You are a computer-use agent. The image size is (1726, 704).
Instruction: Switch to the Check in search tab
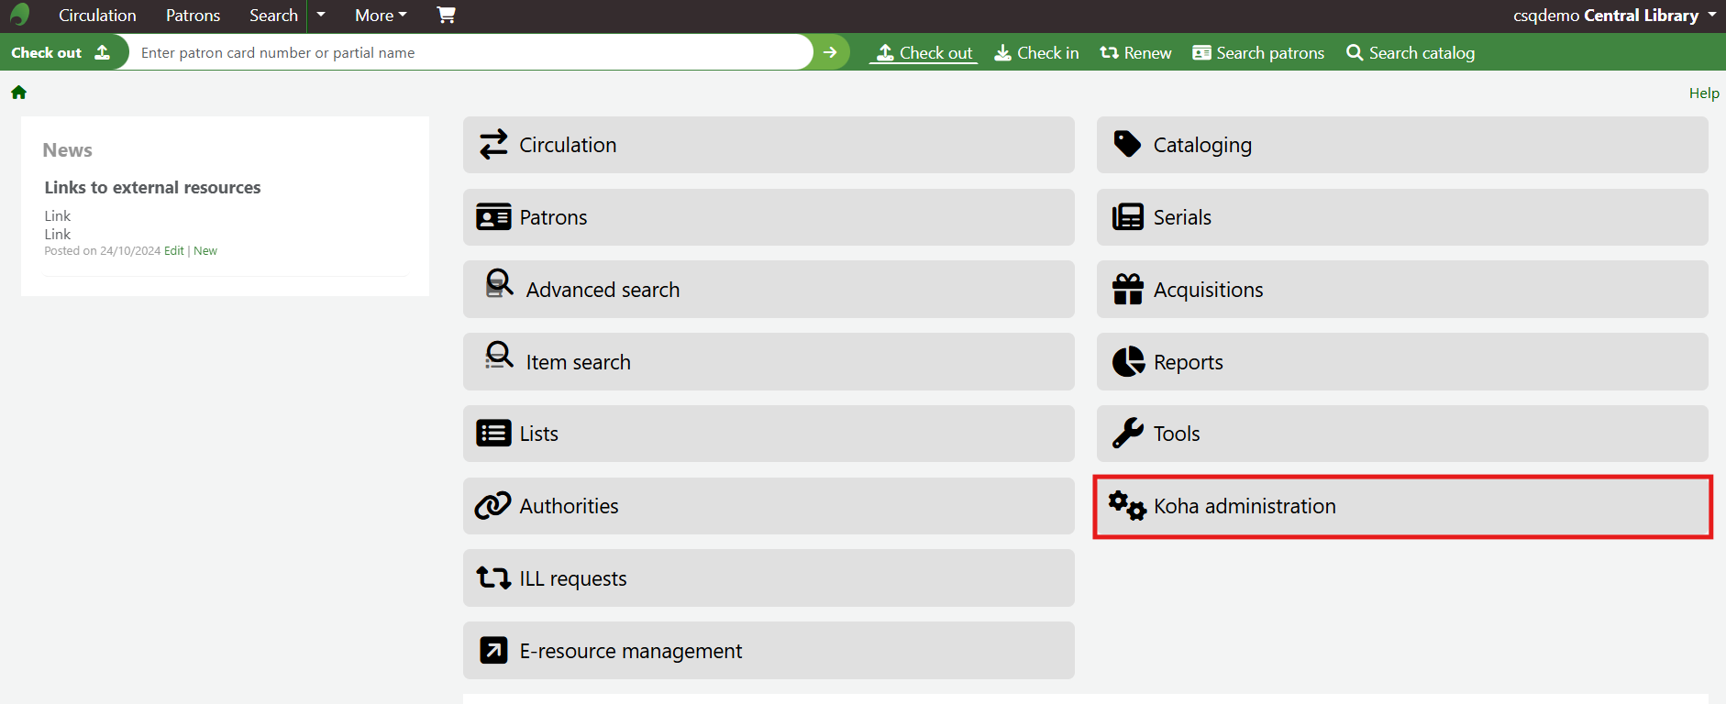(x=1037, y=53)
